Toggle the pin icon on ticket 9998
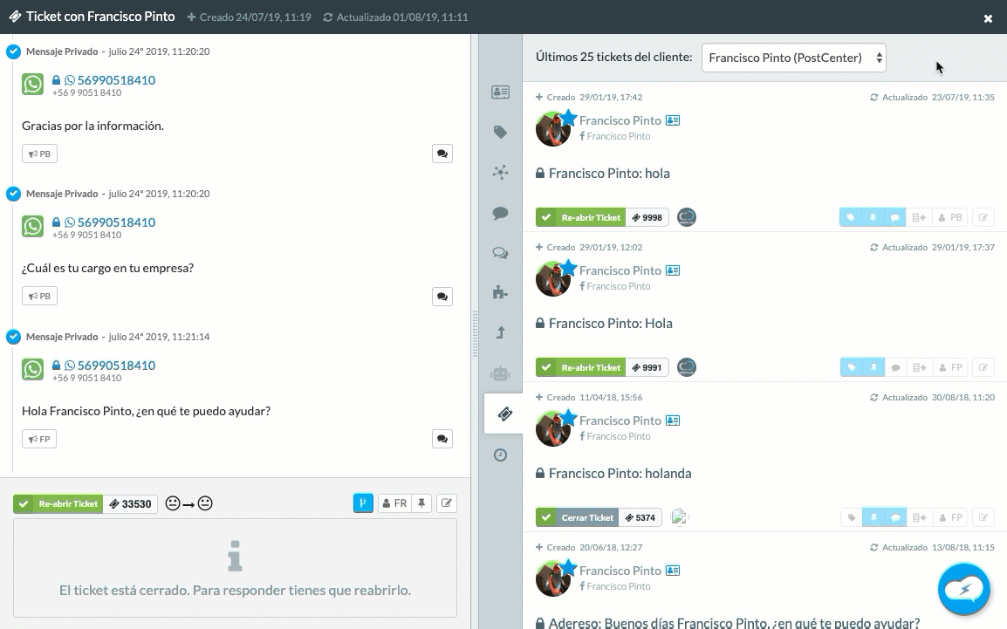This screenshot has width=1007, height=629. coord(873,217)
